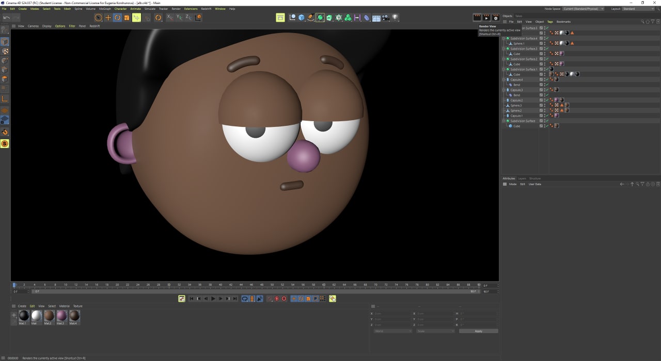The image size is (661, 361).
Task: Toggle Subdivision Surface.4 enable checkmark
Action: click(547, 39)
